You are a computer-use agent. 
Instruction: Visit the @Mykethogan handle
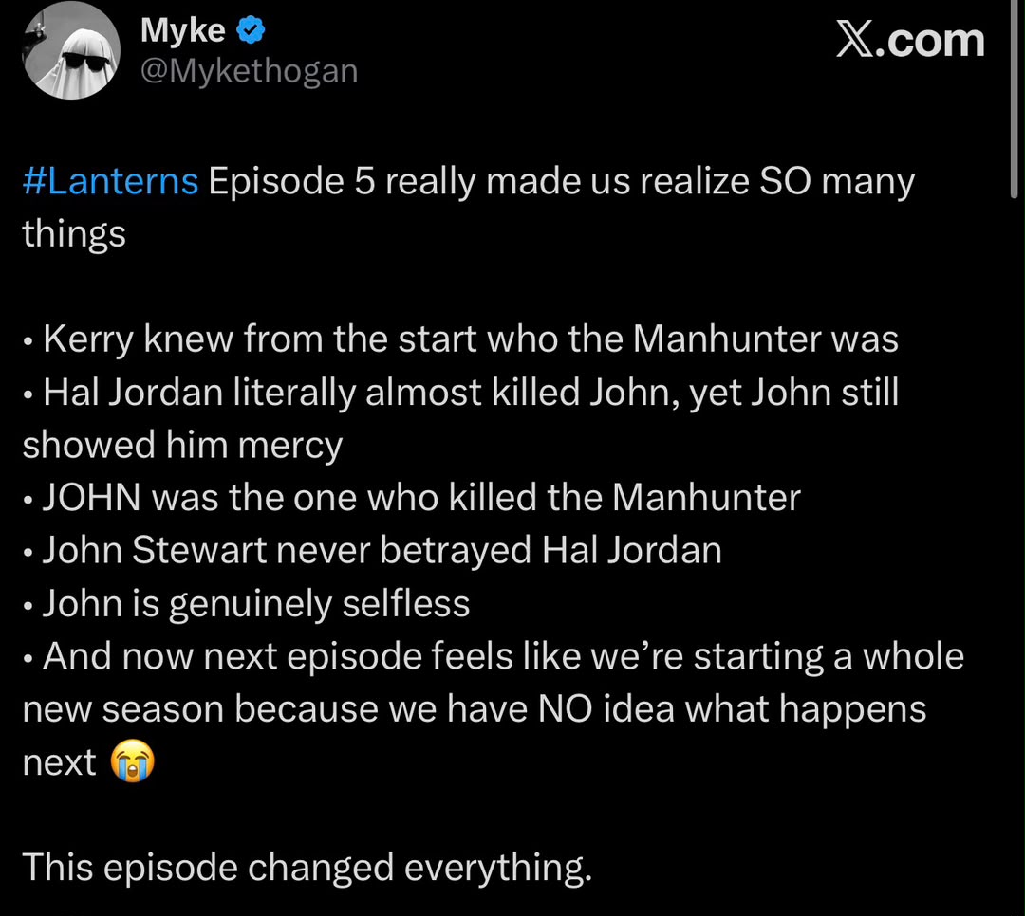coord(249,70)
